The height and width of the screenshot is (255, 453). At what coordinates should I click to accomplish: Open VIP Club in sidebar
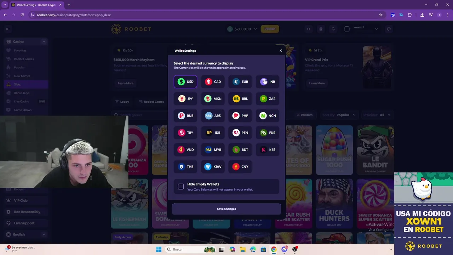[x=26, y=200]
